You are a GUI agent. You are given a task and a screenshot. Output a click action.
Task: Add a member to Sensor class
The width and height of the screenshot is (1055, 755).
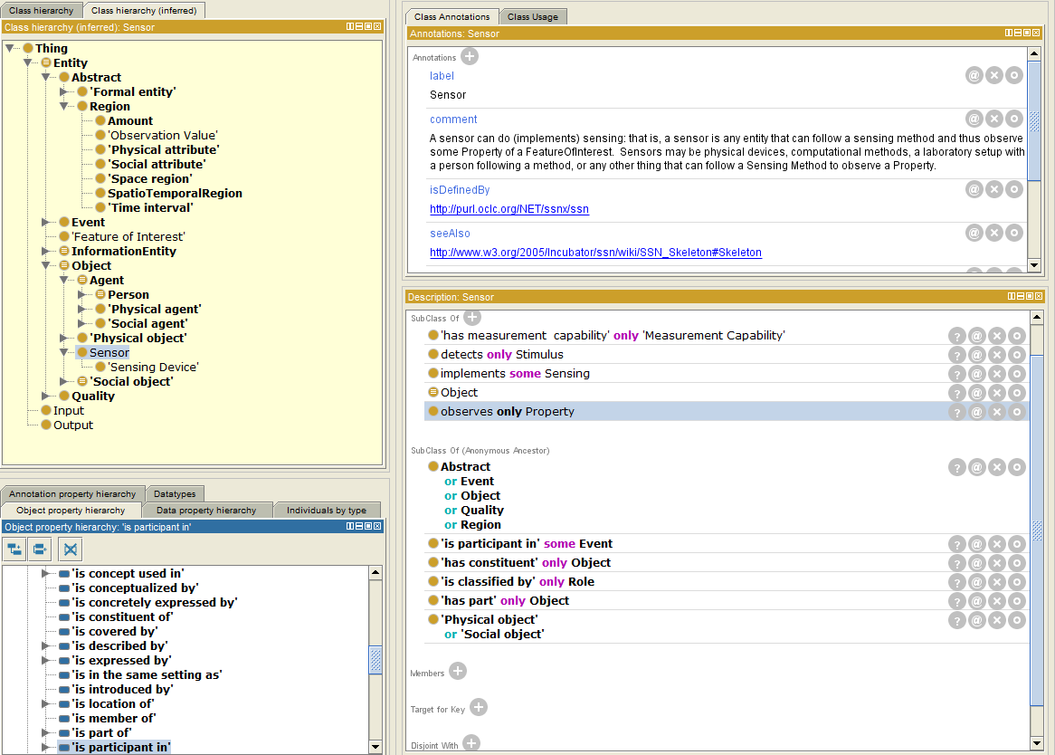coord(458,672)
